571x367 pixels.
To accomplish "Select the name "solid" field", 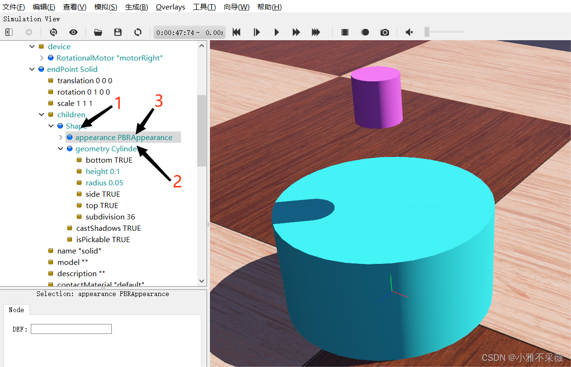I will pyautogui.click(x=79, y=251).
